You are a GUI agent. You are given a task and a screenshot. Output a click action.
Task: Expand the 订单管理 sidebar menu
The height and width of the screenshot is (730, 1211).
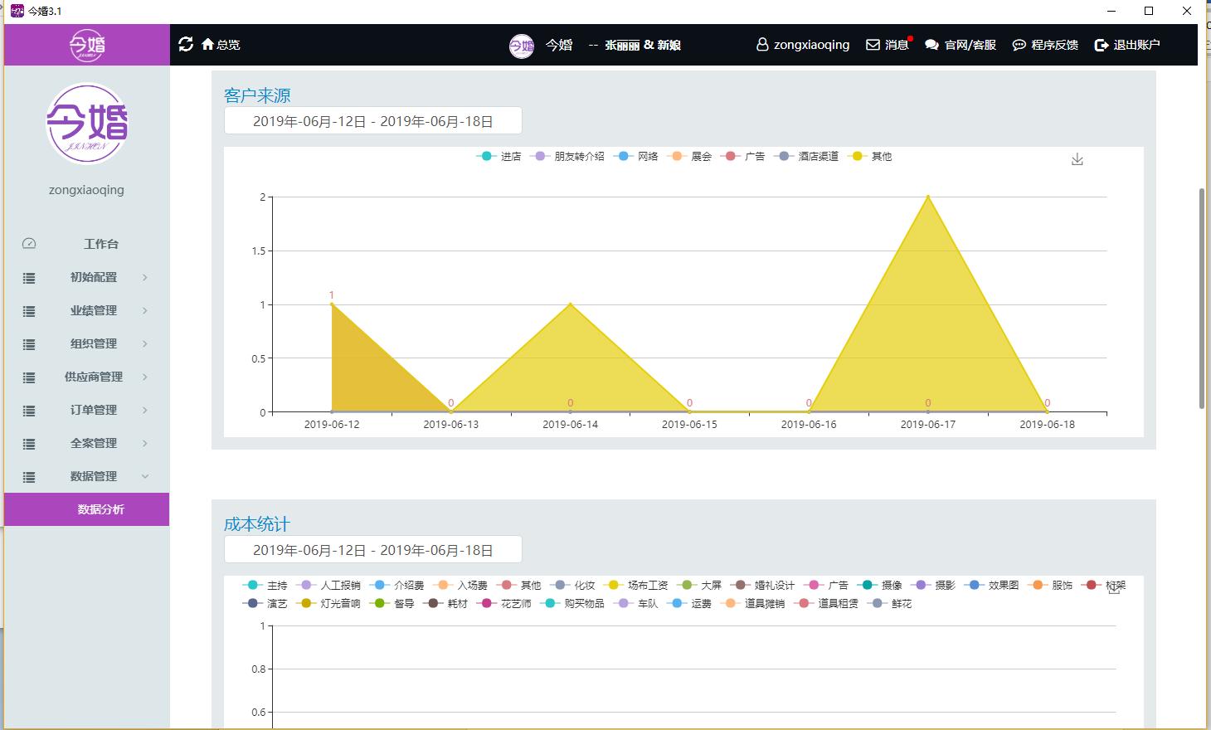pos(94,410)
